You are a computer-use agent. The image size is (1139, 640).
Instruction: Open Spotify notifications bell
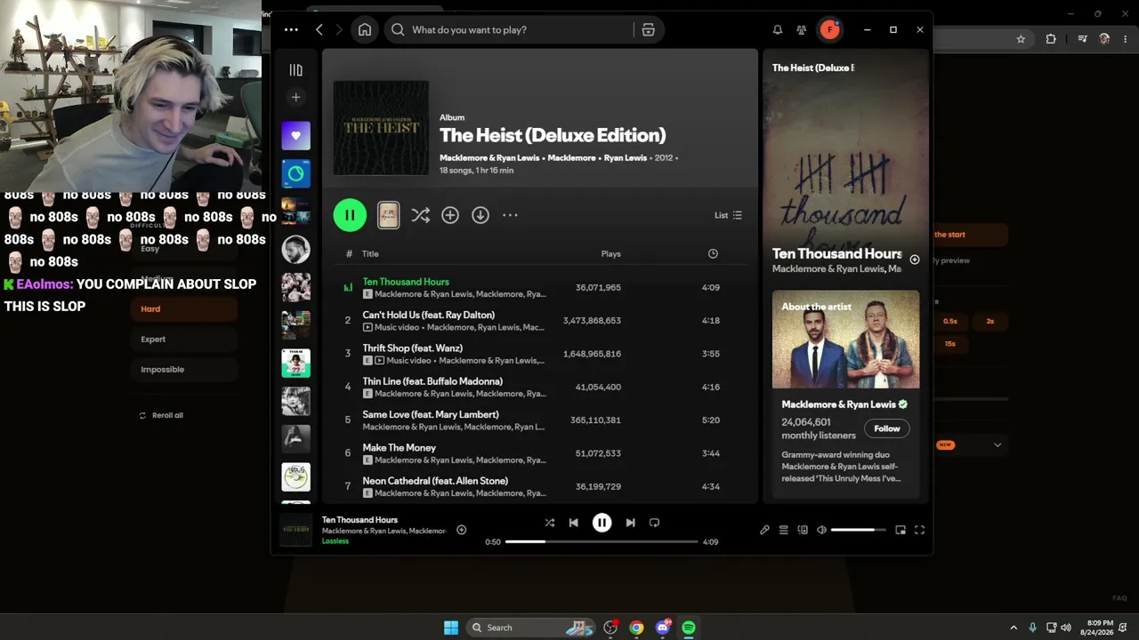coord(778,29)
